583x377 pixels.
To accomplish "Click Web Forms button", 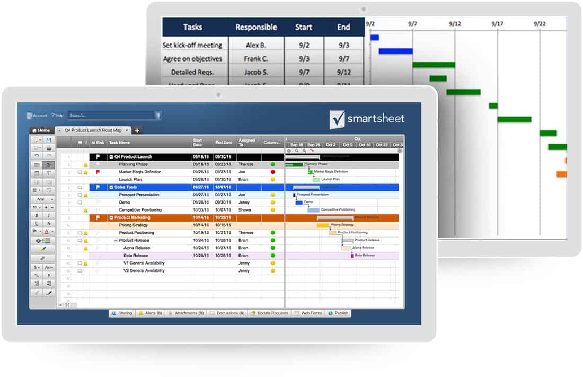I will pos(308,313).
